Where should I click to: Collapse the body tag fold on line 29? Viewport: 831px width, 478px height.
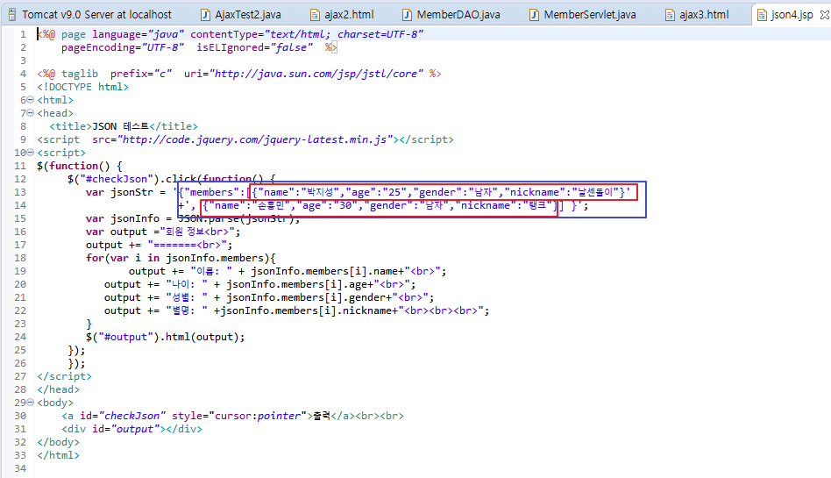pyautogui.click(x=30, y=403)
